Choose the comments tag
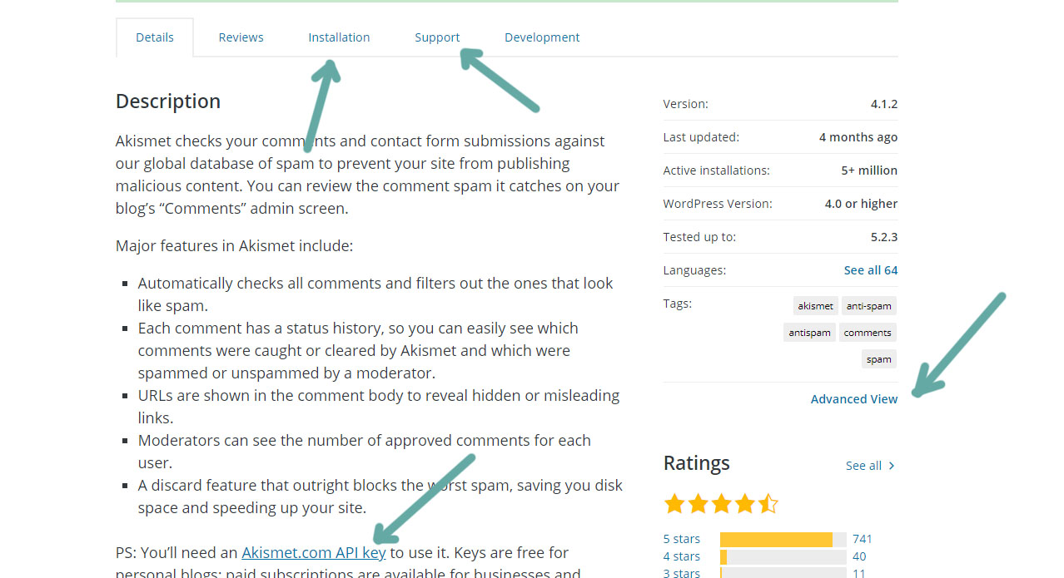 pos(868,333)
